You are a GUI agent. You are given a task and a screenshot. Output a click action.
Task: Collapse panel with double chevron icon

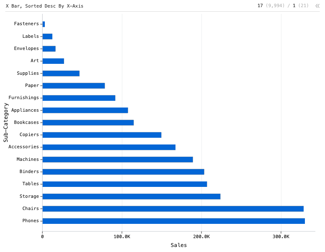click(x=317, y=6)
